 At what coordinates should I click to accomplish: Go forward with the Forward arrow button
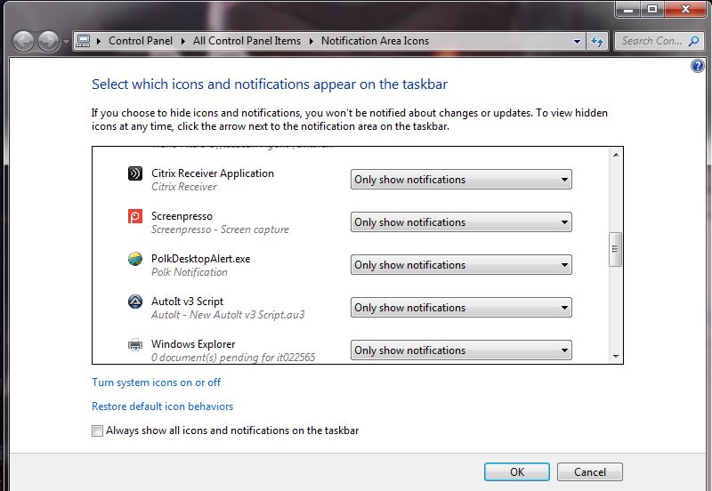[48, 41]
